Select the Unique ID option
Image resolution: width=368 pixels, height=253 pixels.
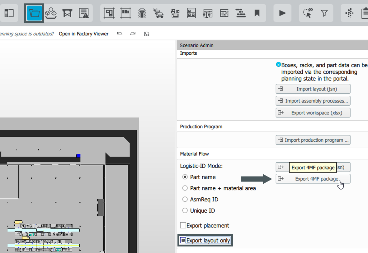tap(185, 210)
